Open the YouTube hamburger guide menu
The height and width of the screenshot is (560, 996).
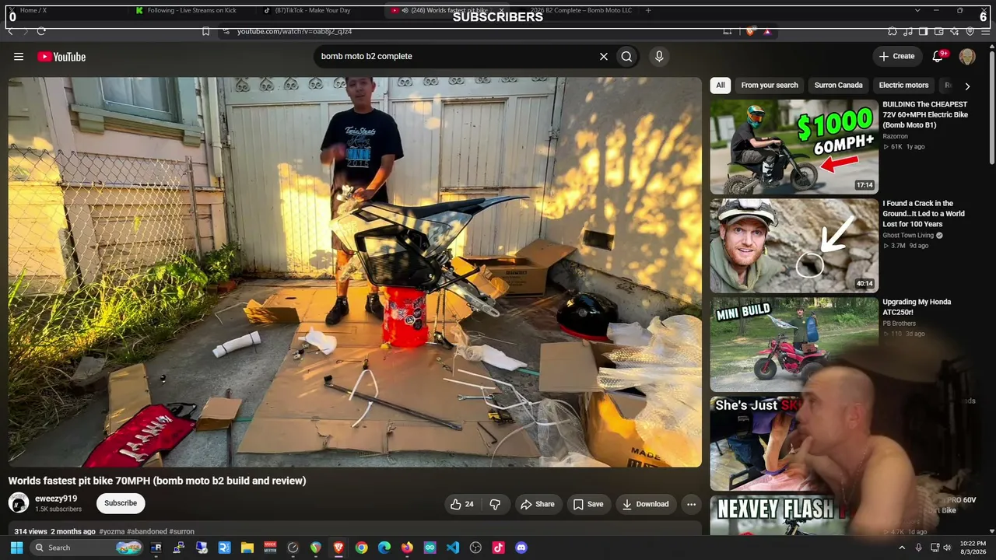(x=19, y=57)
